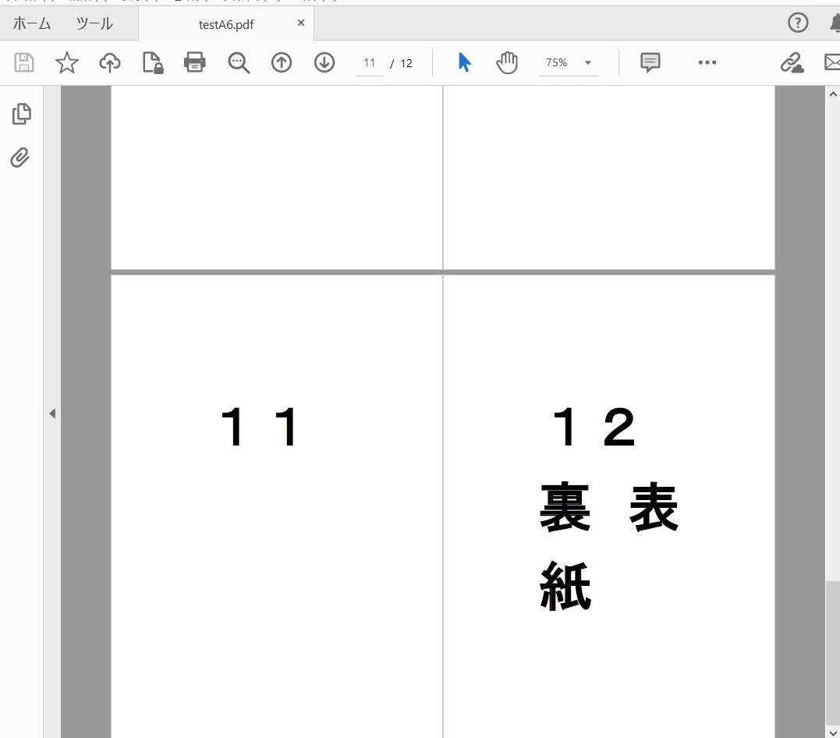This screenshot has height=738, width=840.
Task: Expand the left navigation pane
Action: click(52, 413)
